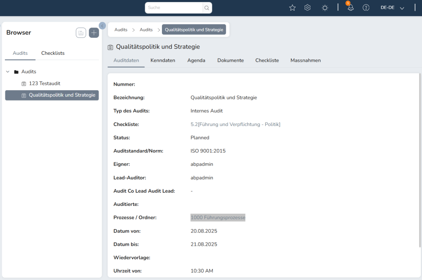Collapse the Audits tree folder

pos(8,72)
